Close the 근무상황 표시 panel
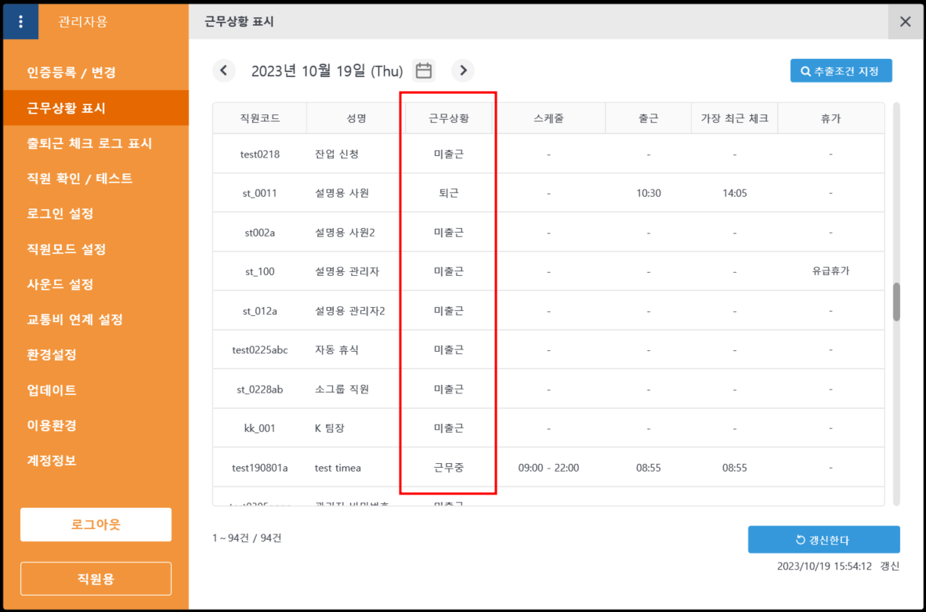The image size is (926, 612). (x=906, y=22)
